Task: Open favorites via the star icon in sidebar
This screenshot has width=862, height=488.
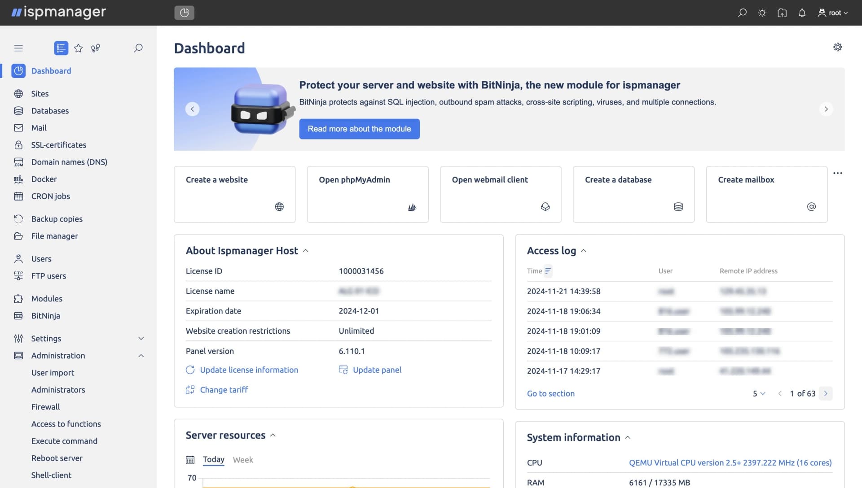Action: tap(79, 48)
